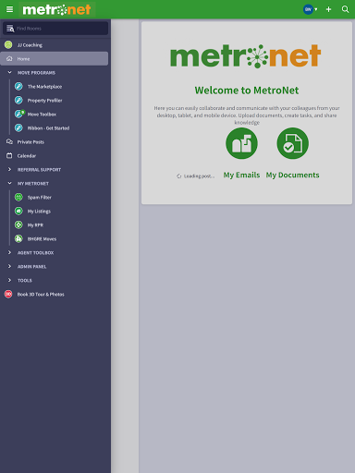Image resolution: width=355 pixels, height=473 pixels.
Task: Open the hamburger menu icon
Action: click(9, 9)
